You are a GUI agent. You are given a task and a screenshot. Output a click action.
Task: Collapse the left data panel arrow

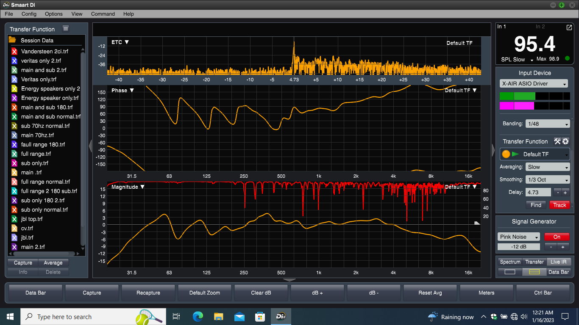pyautogui.click(x=90, y=146)
